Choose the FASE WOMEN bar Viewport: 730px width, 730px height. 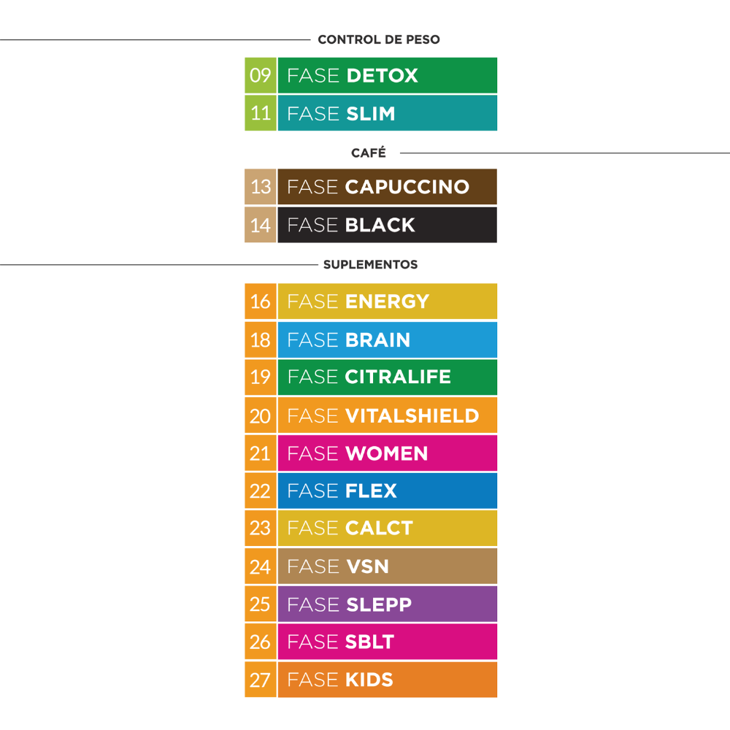[x=387, y=453]
